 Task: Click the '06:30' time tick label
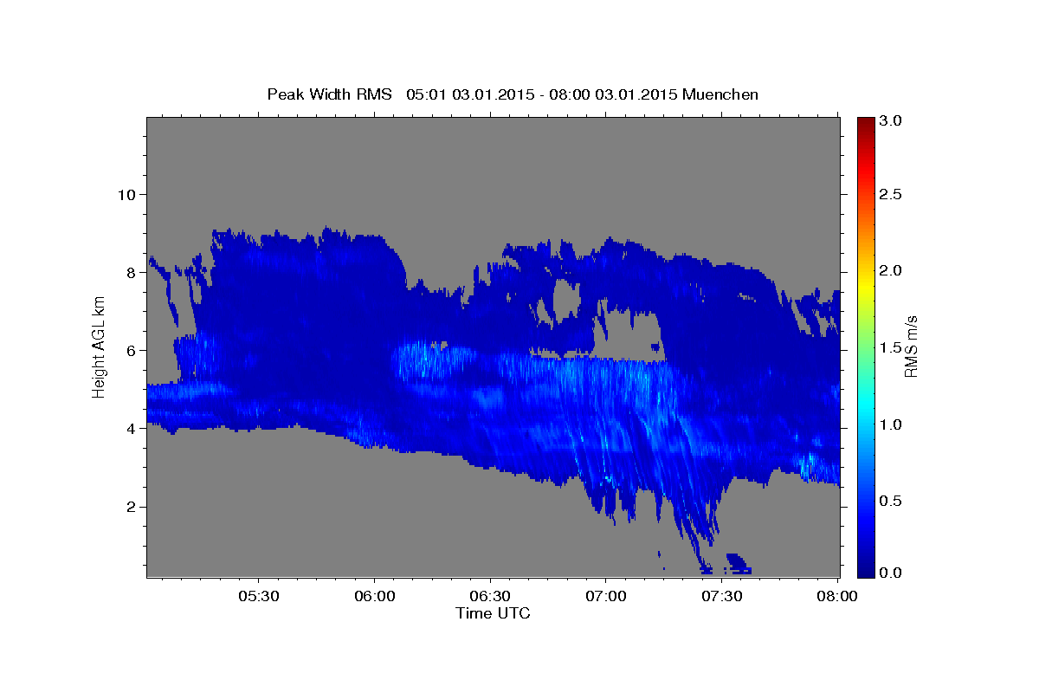[489, 596]
